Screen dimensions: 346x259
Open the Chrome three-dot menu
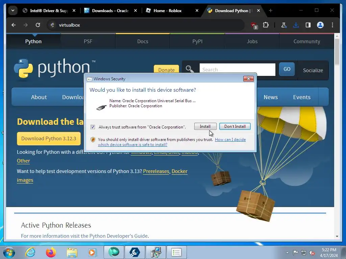pyautogui.click(x=332, y=25)
